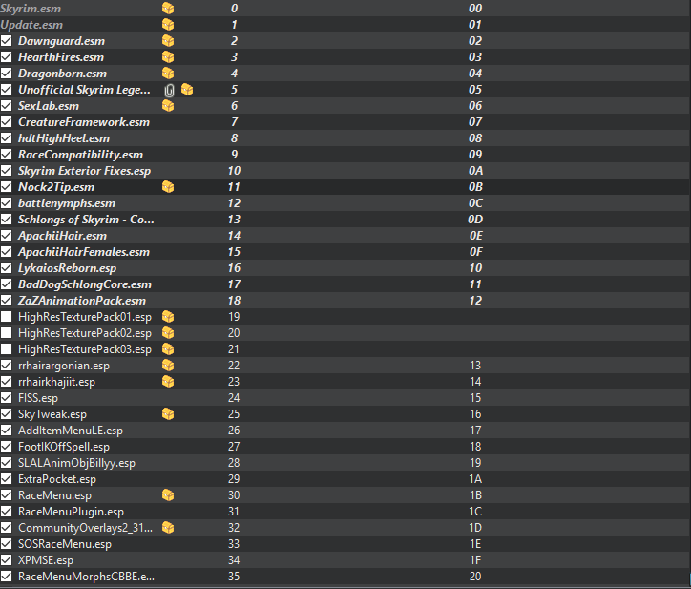
Task: Select the RaceCompatibility.esm entry
Action: coord(80,155)
